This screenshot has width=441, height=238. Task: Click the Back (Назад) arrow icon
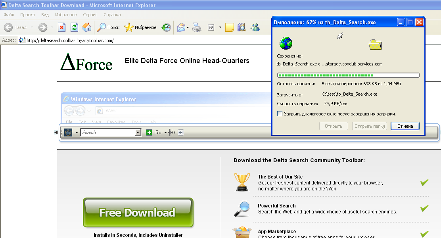point(8,27)
